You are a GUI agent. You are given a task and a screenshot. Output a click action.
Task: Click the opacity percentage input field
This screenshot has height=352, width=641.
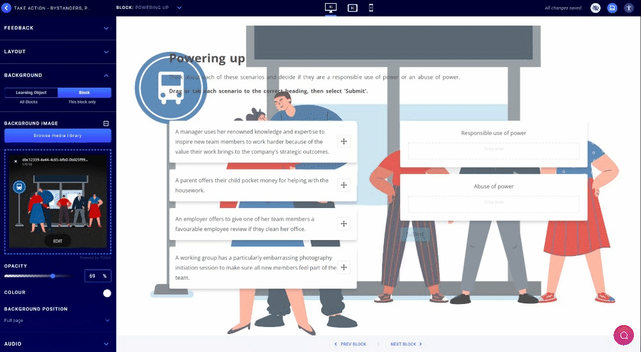point(93,276)
